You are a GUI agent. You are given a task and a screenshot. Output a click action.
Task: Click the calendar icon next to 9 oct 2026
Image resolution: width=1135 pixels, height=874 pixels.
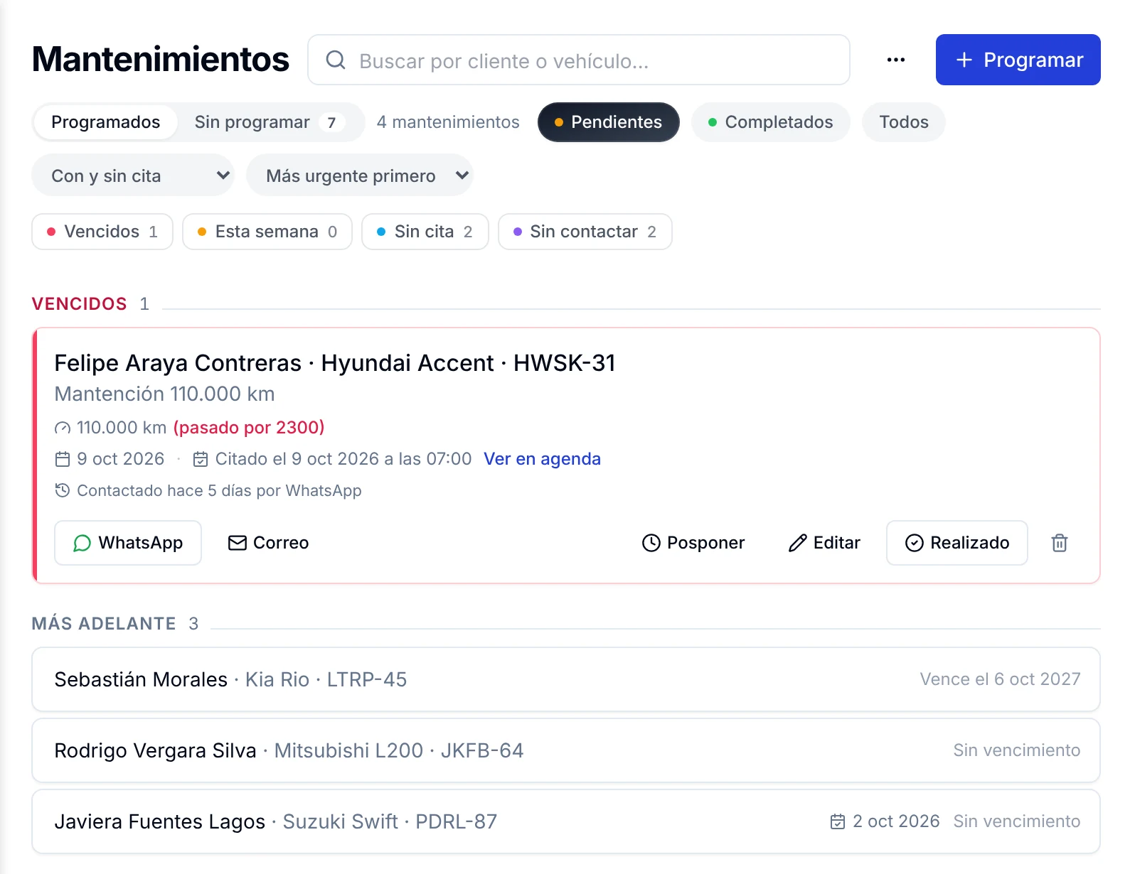63,459
